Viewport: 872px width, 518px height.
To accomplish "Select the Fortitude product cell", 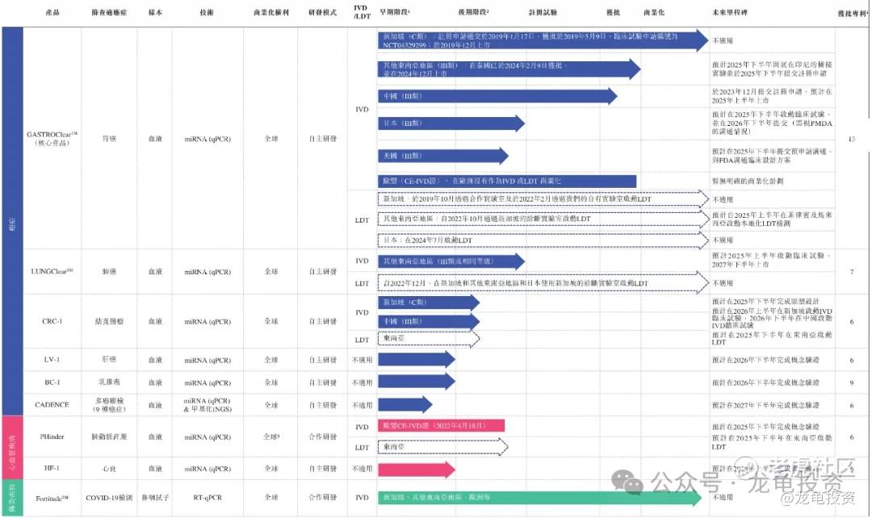I will click(x=52, y=498).
